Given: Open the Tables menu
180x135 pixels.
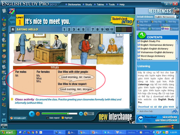Looking at the screenshot, I should point(100,4).
